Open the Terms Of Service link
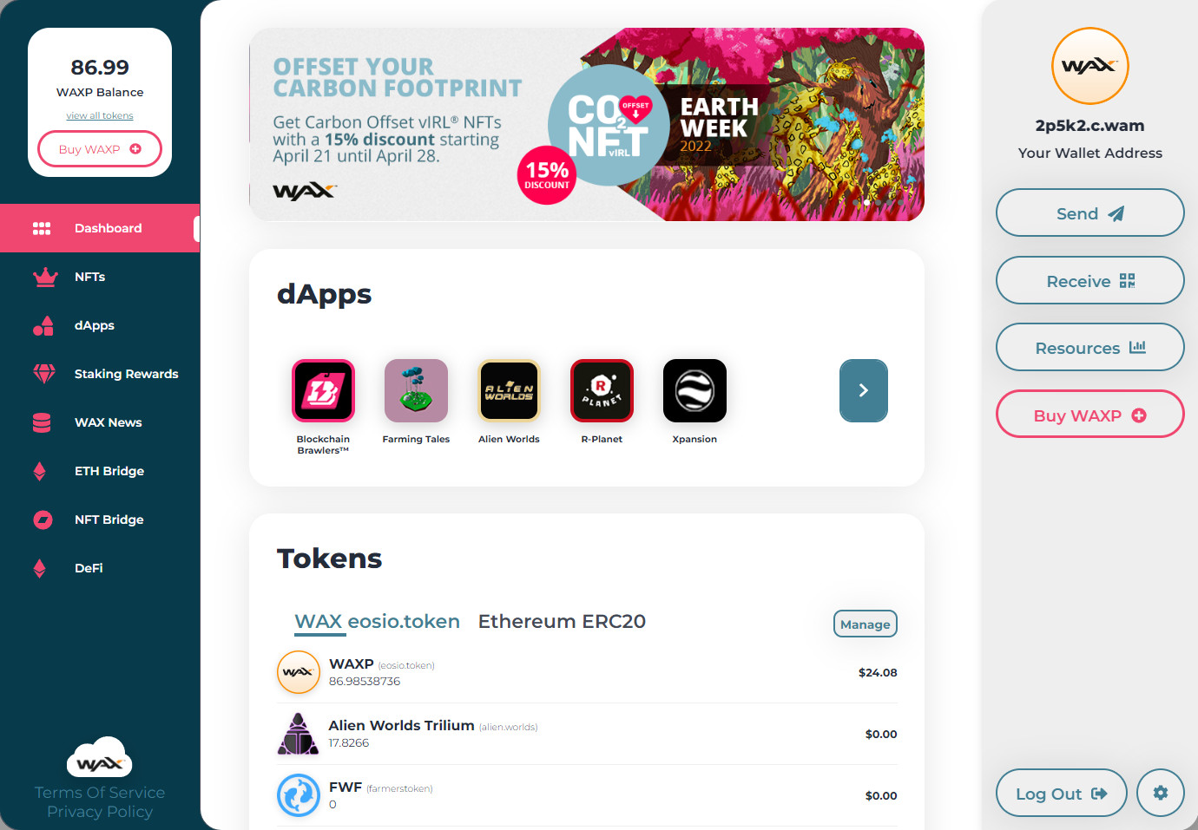1198x830 pixels. [x=100, y=792]
